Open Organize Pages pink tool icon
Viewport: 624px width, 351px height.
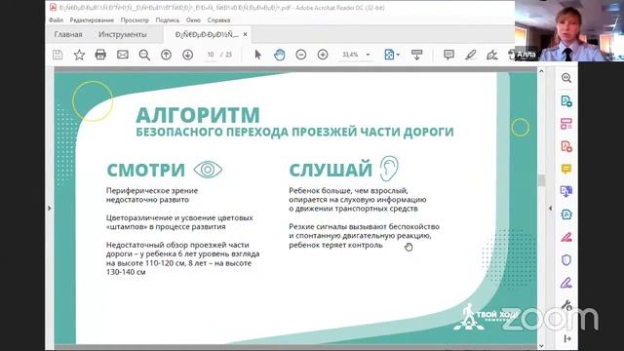tap(566, 124)
